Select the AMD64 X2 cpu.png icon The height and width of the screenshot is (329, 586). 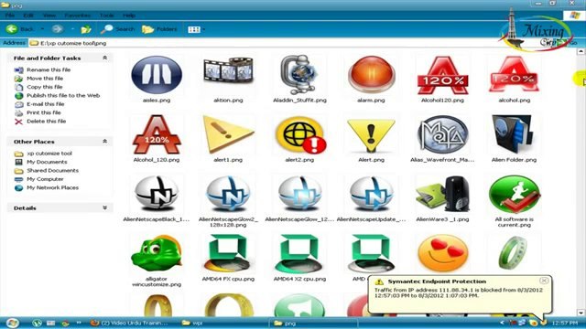coord(298,254)
